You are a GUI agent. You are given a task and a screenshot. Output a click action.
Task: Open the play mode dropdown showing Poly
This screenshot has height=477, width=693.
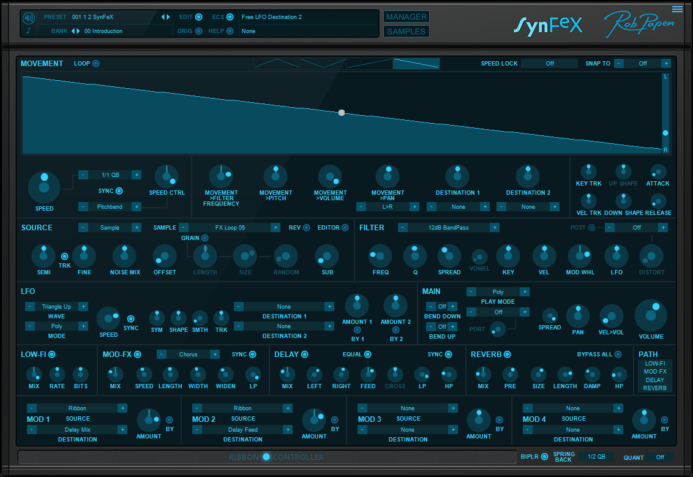point(498,291)
